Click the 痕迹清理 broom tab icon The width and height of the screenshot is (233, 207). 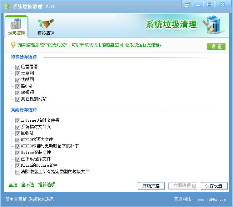coord(46,24)
